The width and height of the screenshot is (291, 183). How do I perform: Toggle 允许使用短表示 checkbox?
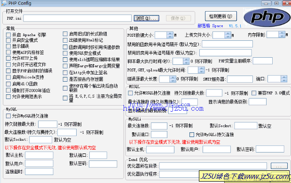(x=8, y=97)
